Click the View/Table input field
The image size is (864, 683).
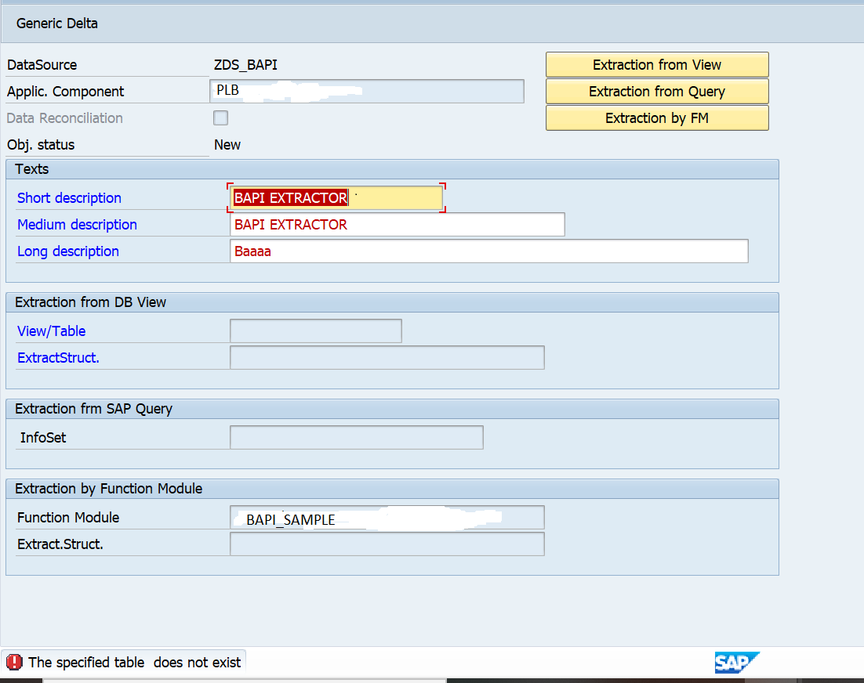coord(316,331)
